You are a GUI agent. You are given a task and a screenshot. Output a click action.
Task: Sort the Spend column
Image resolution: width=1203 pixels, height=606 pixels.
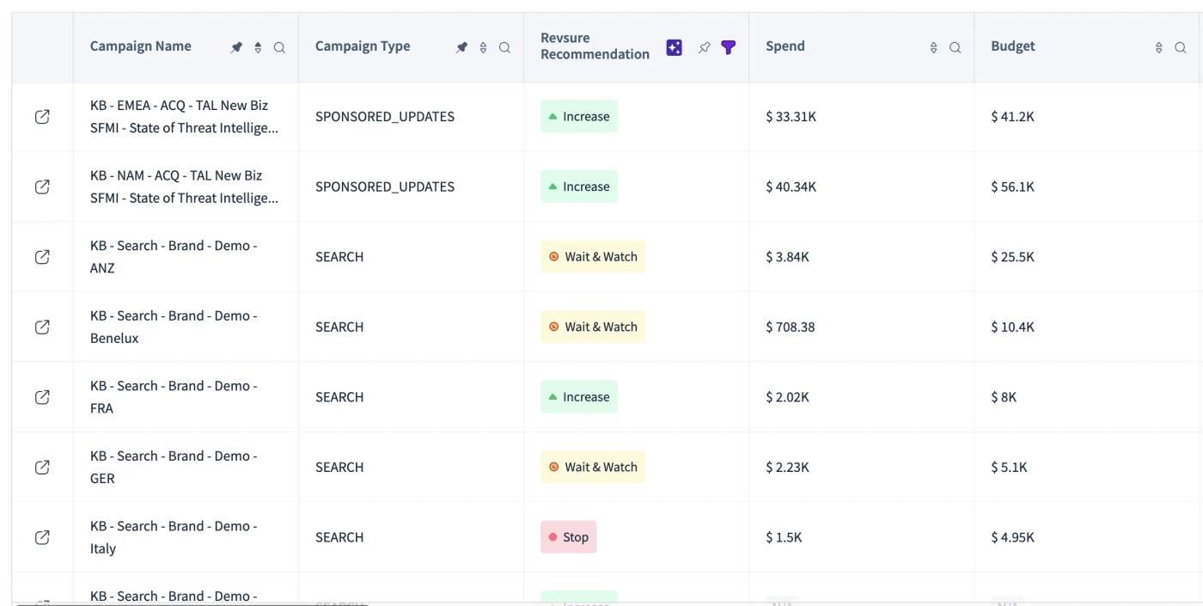click(934, 48)
